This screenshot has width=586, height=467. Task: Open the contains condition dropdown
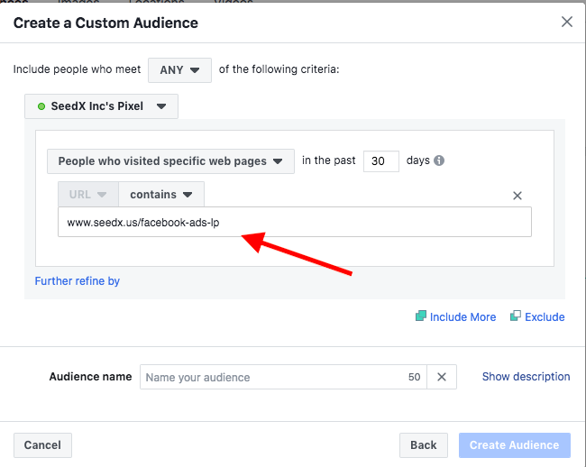click(161, 194)
